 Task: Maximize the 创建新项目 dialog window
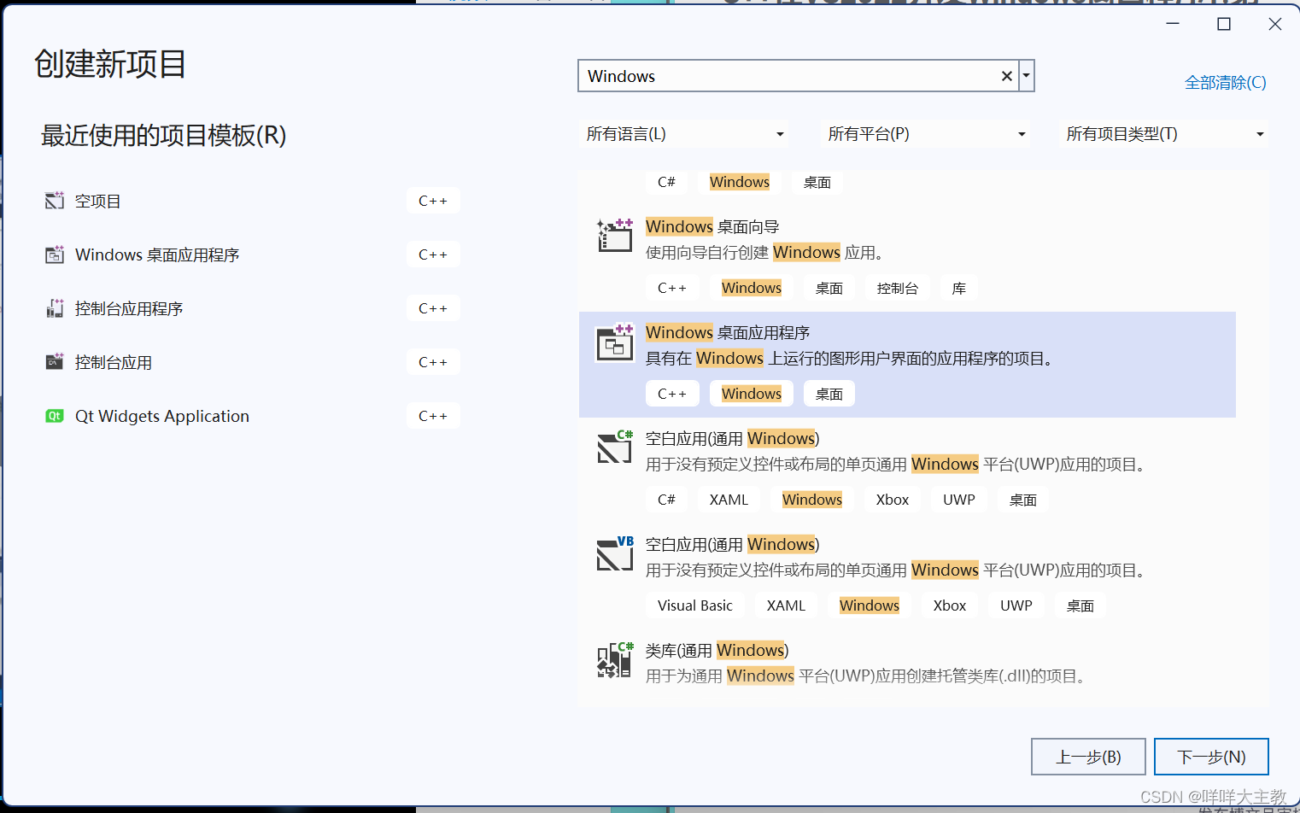pyautogui.click(x=1224, y=24)
